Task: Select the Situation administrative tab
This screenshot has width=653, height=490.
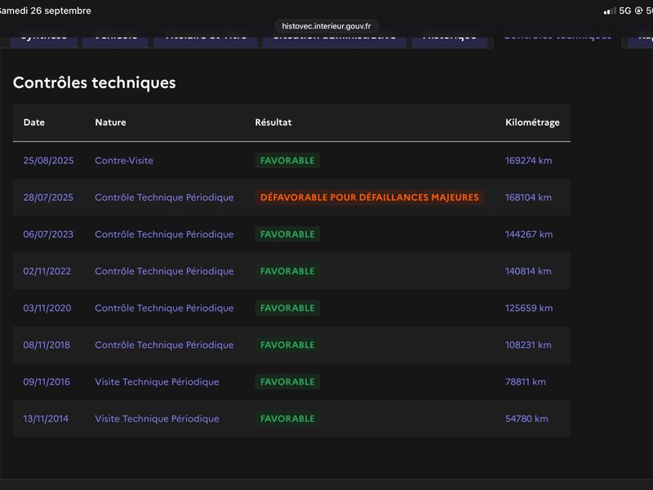Action: click(335, 41)
